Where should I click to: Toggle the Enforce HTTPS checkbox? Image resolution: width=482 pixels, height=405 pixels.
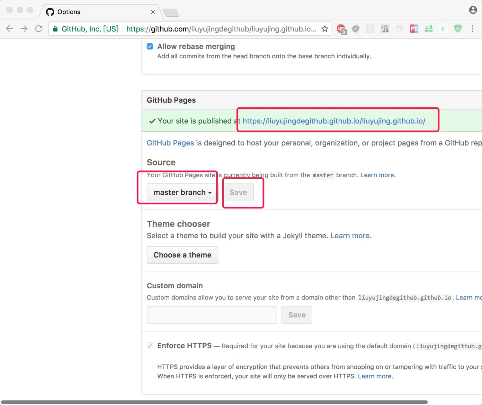tap(150, 346)
